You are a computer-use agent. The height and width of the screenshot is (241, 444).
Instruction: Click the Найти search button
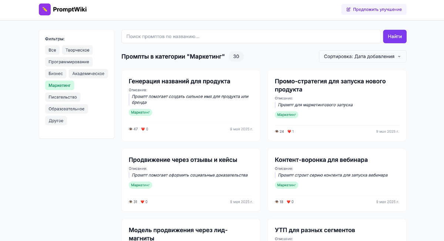pyautogui.click(x=394, y=36)
